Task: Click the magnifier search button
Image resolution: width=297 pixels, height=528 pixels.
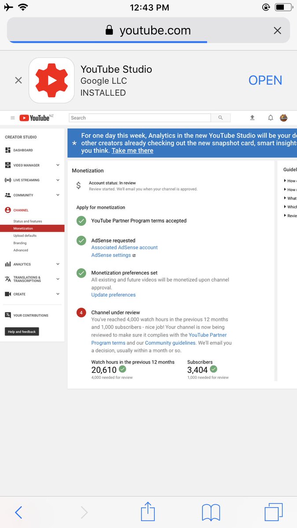Action: pyautogui.click(x=220, y=118)
